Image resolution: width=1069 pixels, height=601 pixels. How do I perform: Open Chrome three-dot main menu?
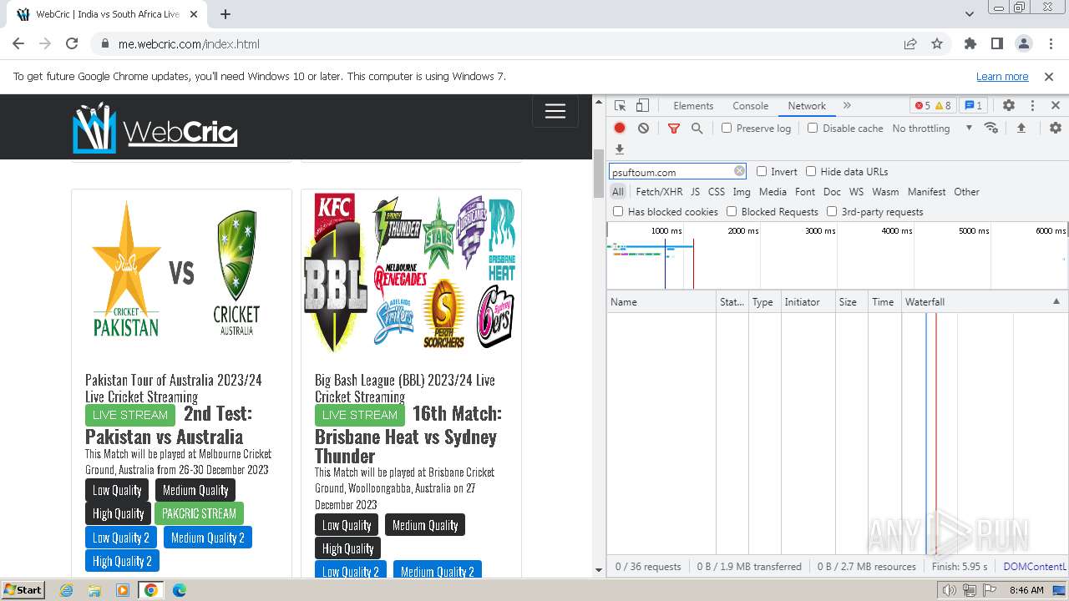point(1050,43)
